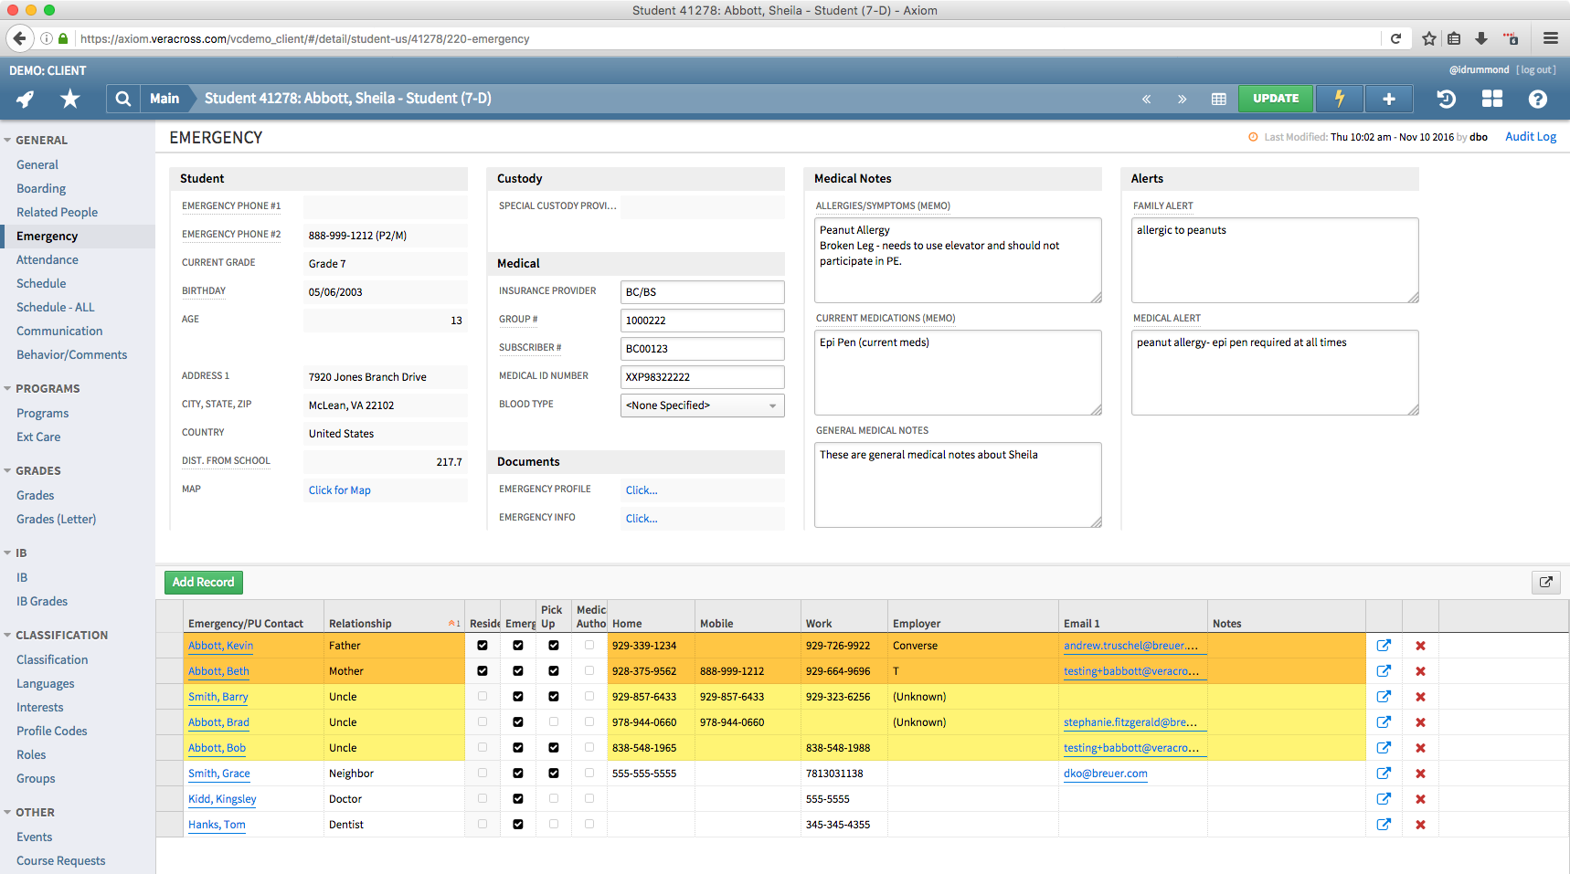Collapse the GENERAL sidebar section

pos(8,141)
